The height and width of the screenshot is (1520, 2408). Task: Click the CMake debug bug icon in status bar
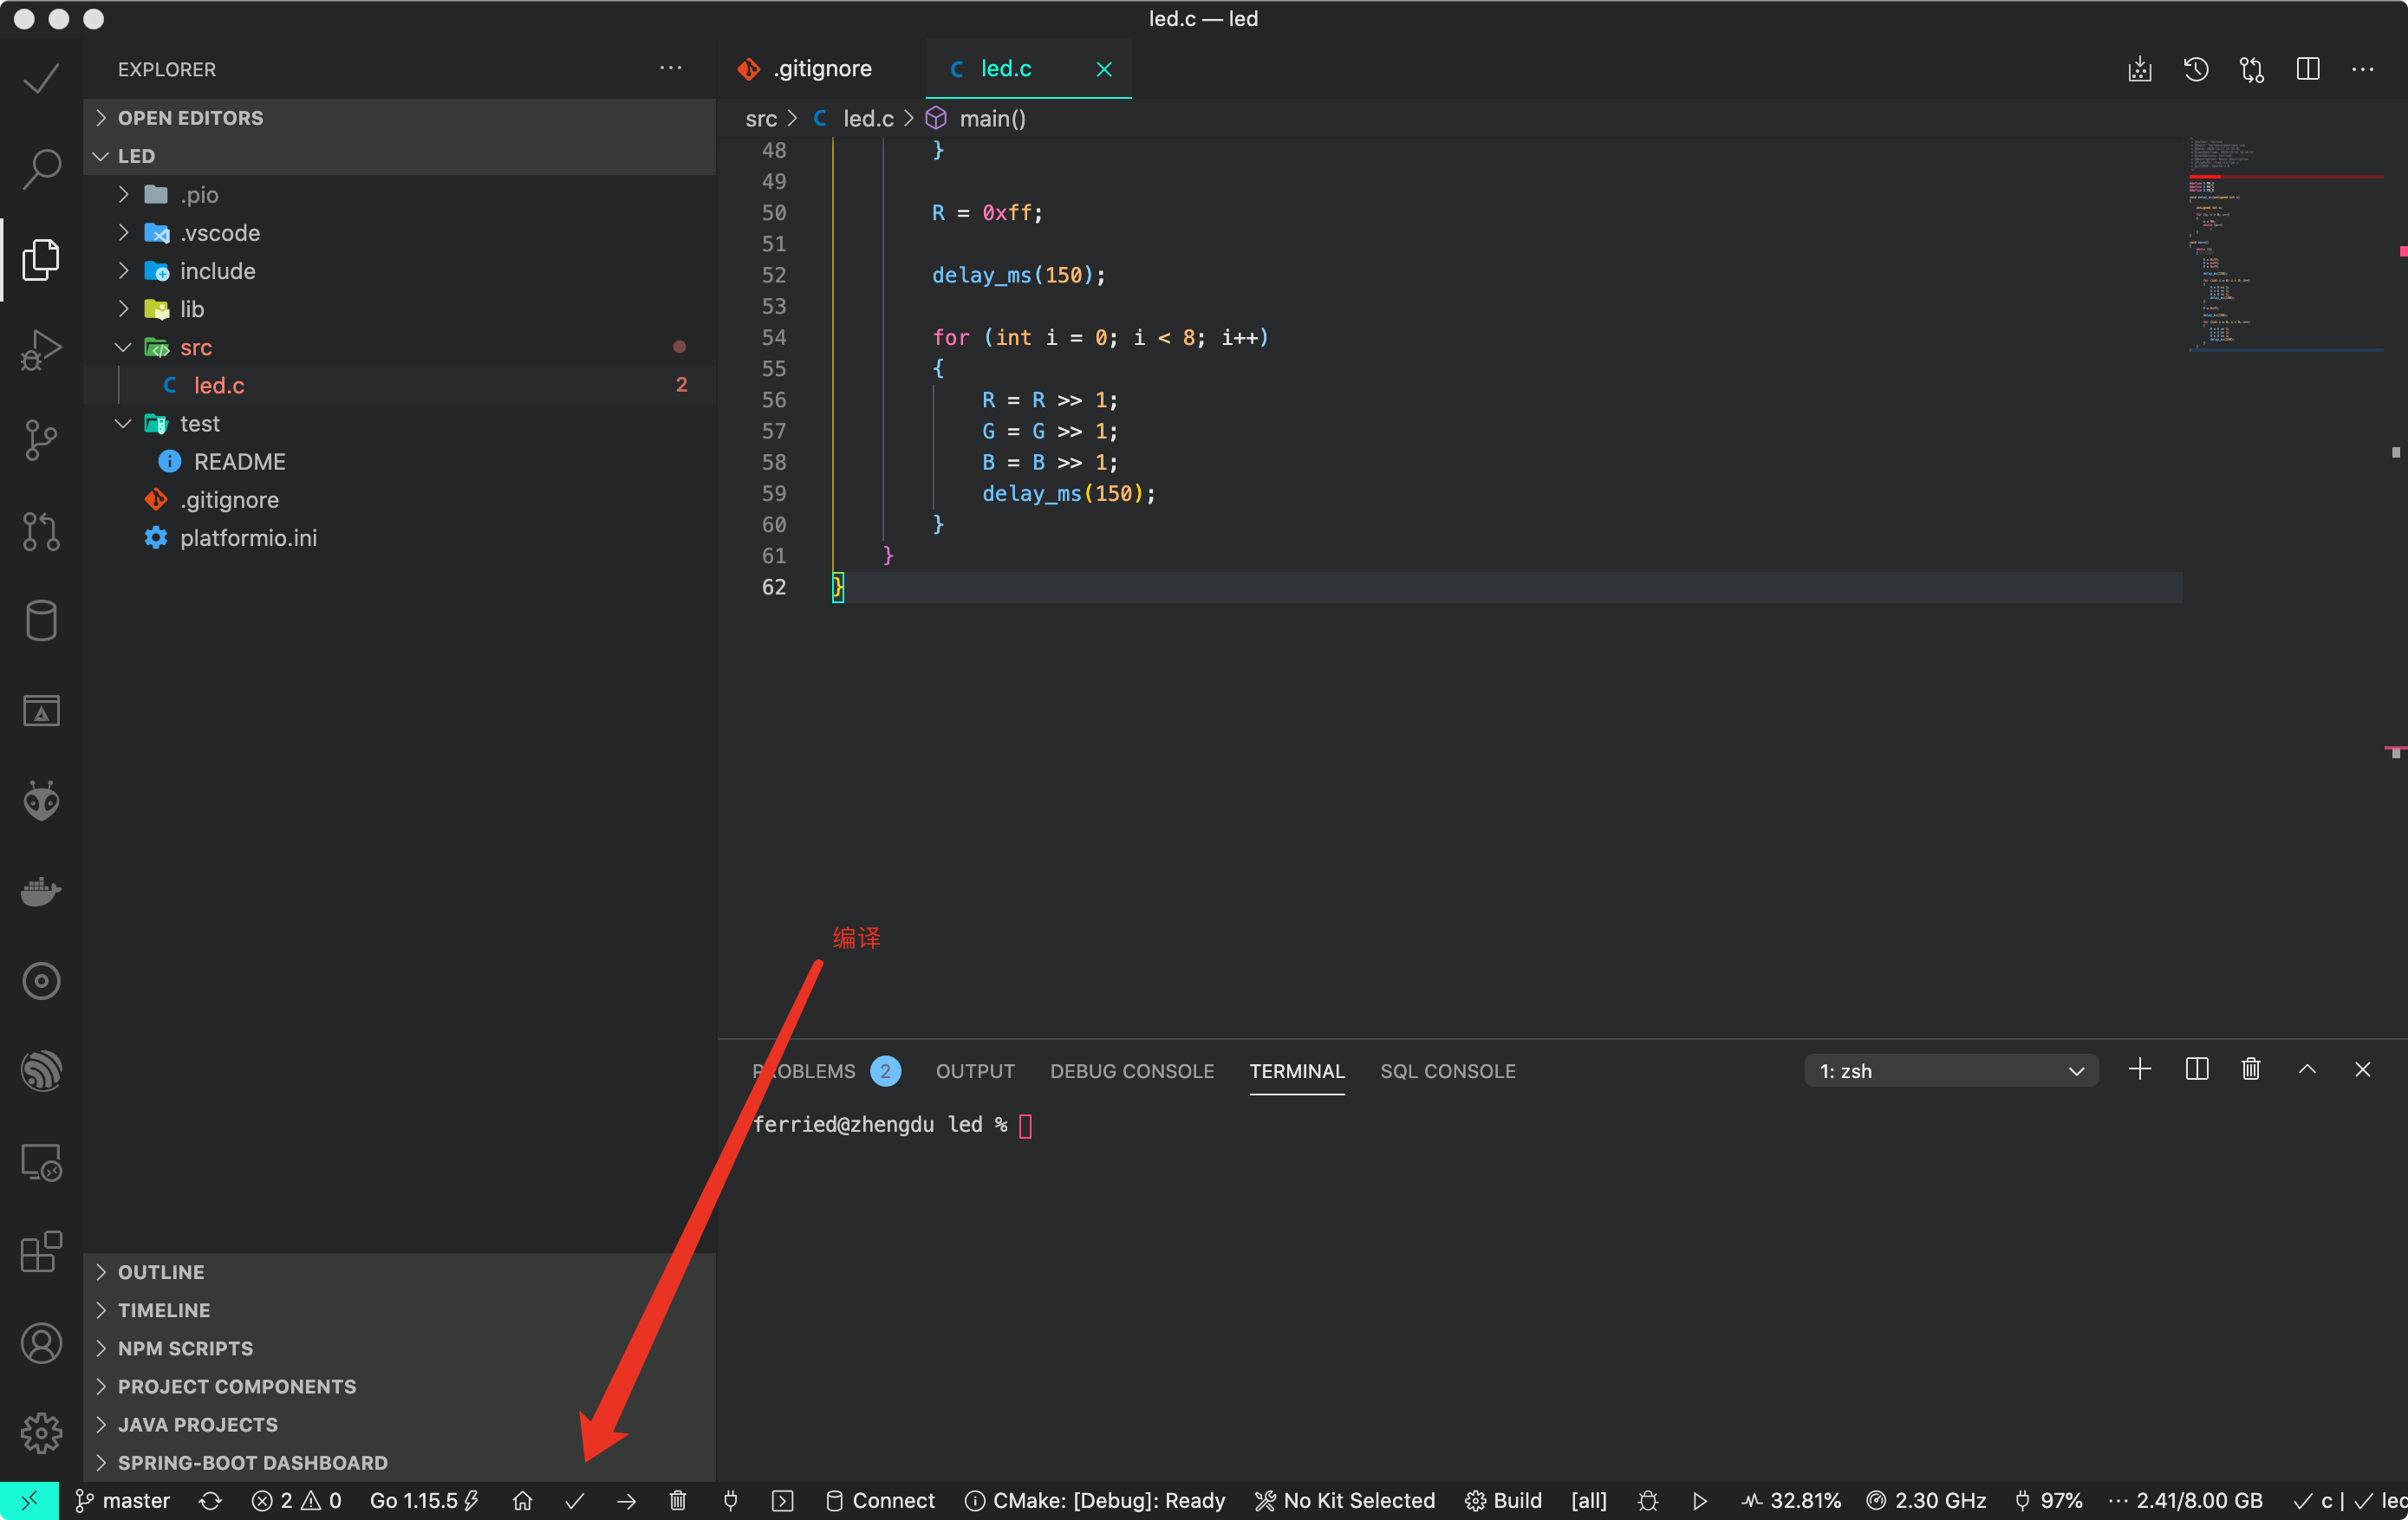point(1648,1500)
